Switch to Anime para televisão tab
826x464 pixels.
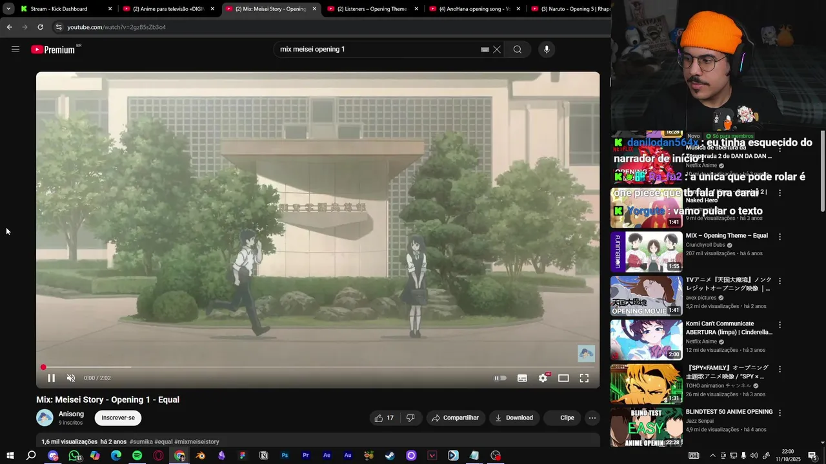(168, 9)
